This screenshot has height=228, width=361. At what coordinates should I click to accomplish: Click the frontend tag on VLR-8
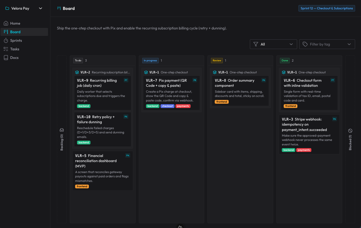pos(222,102)
